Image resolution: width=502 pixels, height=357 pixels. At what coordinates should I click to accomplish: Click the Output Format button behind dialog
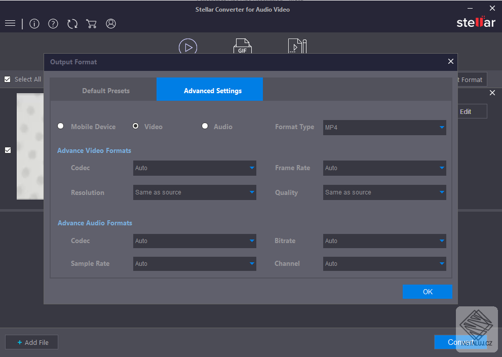(x=472, y=80)
